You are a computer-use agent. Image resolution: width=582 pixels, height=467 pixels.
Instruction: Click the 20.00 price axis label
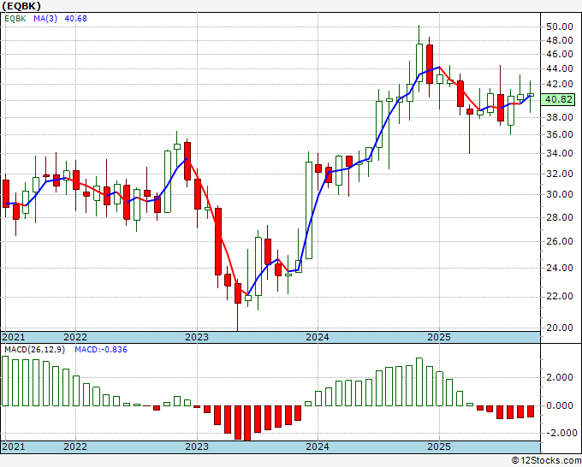[x=560, y=328]
